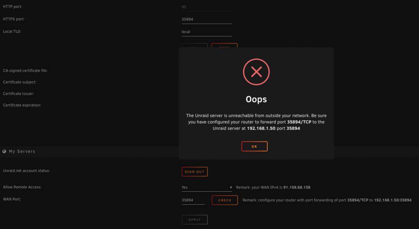The width and height of the screenshot is (419, 229).
Task: Apply the My Servers settings
Action: point(194,220)
